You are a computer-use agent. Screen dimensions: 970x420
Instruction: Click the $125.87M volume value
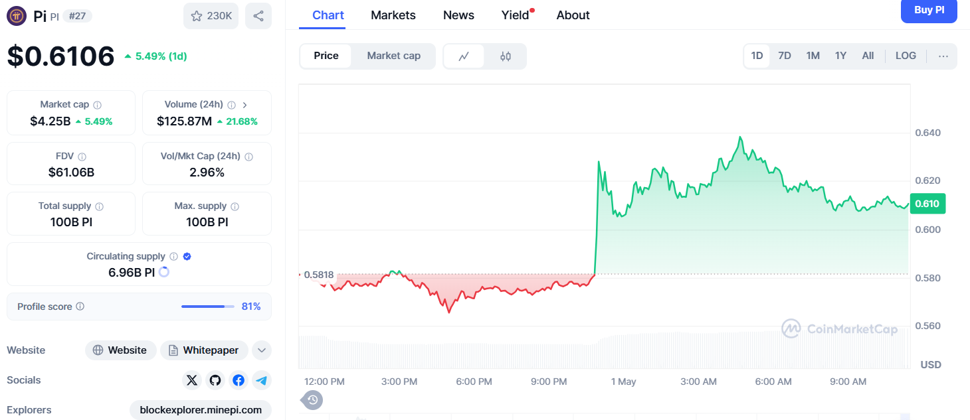184,121
